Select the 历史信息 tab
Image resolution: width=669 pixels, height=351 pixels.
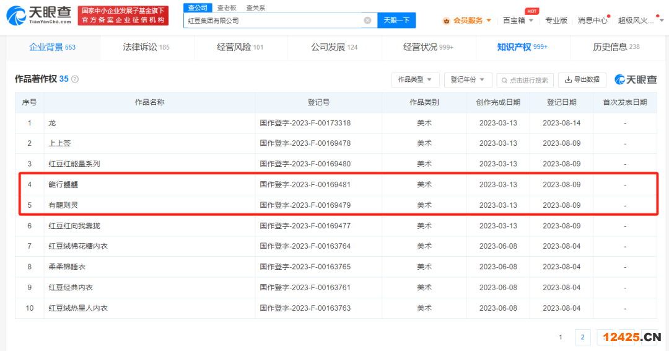(616, 47)
